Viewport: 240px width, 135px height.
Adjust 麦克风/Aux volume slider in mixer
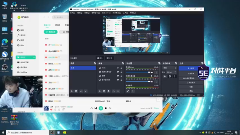pyautogui.click(x=138, y=72)
